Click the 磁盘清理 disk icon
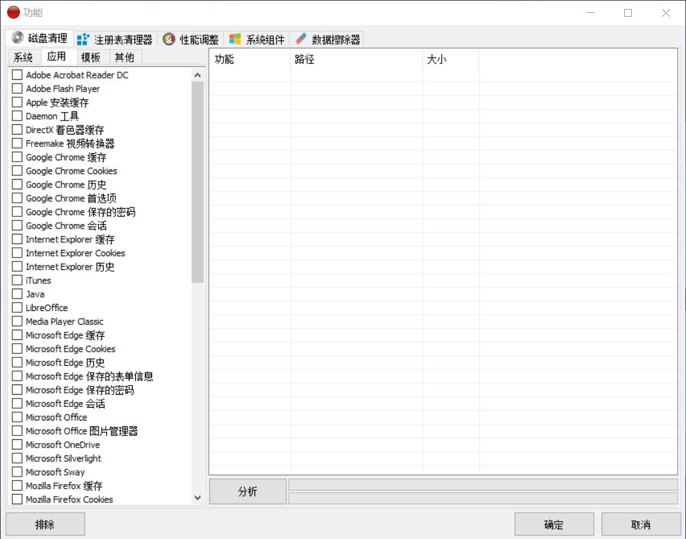The width and height of the screenshot is (686, 539). coord(14,38)
